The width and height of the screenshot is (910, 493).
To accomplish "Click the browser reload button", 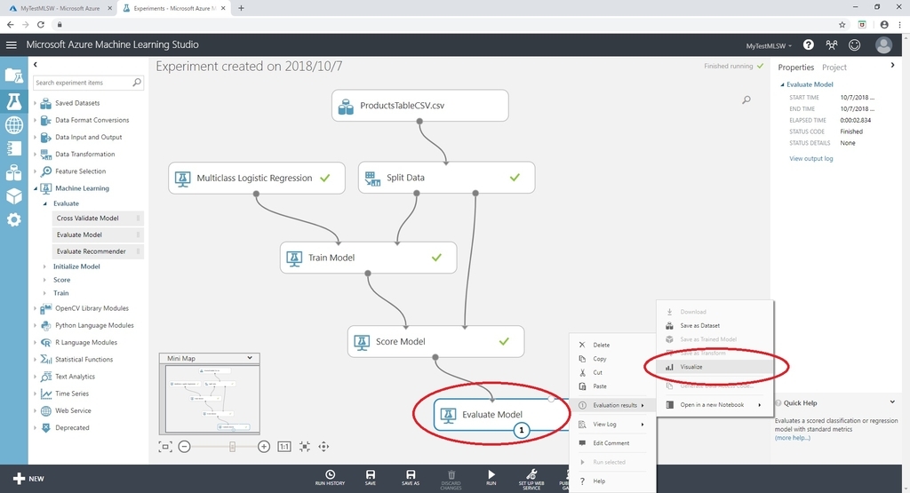I will click(x=41, y=24).
